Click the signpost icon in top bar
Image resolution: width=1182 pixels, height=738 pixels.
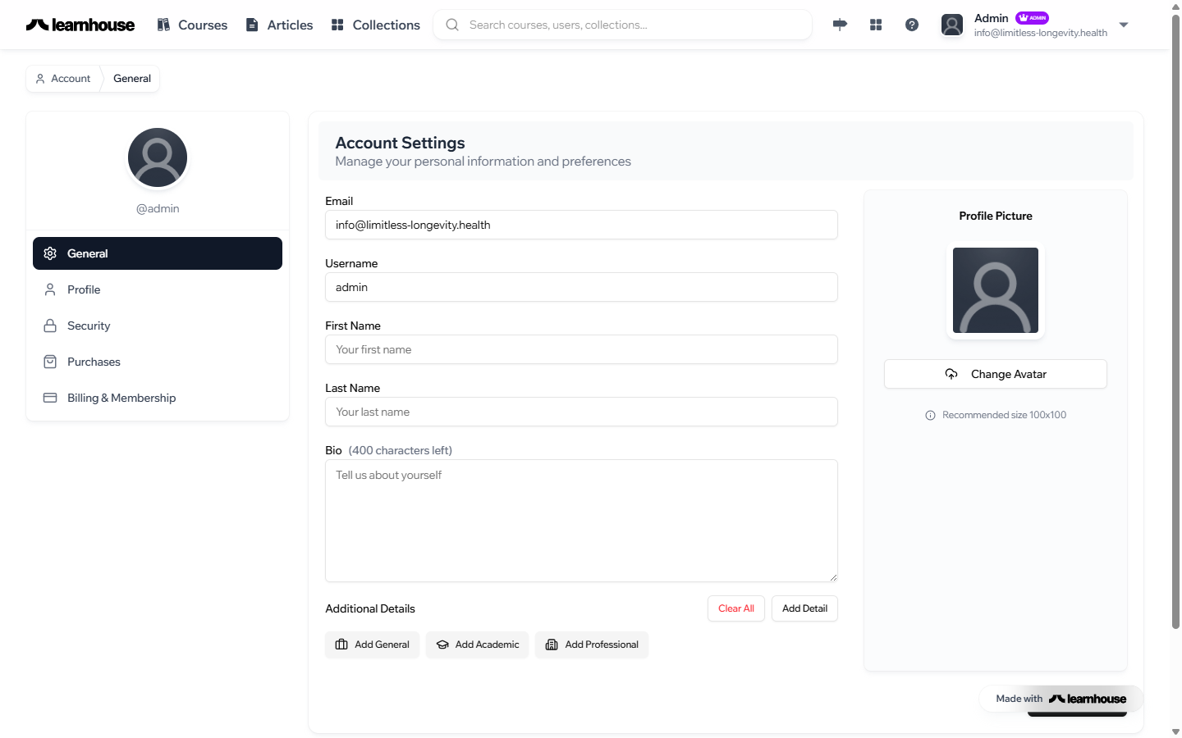(x=840, y=25)
